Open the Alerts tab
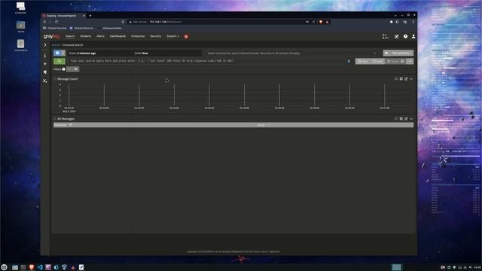Image resolution: width=482 pixels, height=271 pixels. tap(100, 36)
